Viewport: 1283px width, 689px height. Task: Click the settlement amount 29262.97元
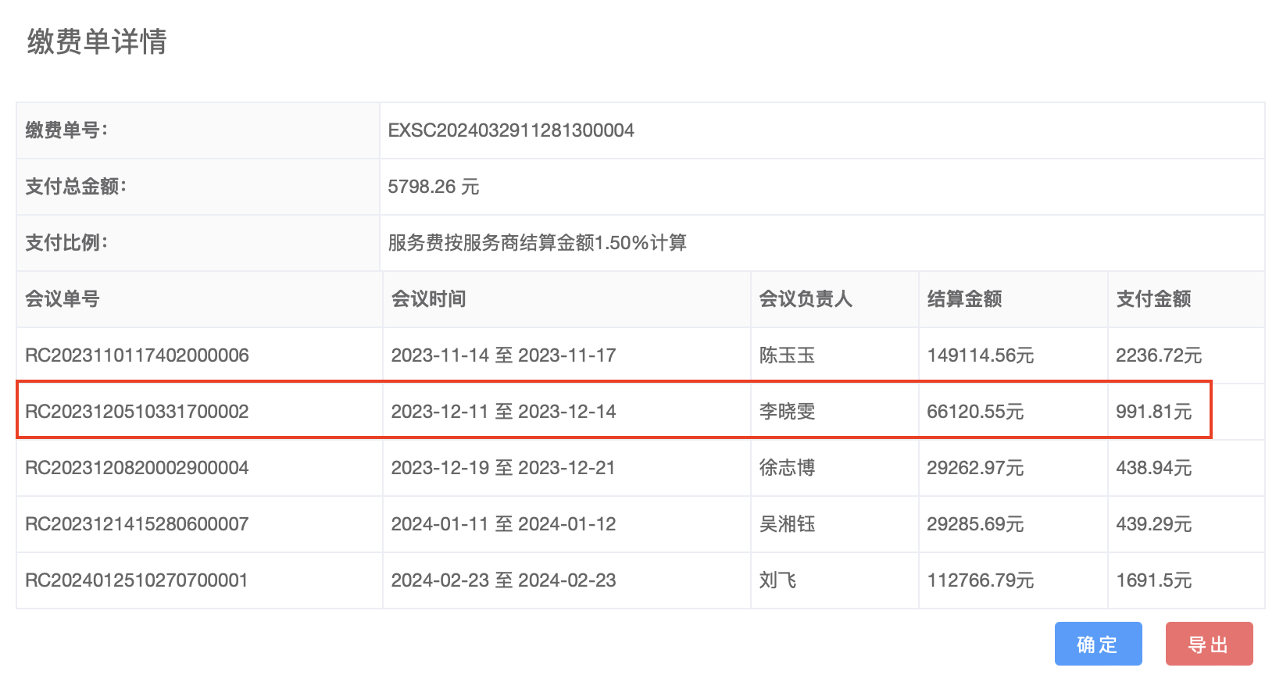click(975, 468)
